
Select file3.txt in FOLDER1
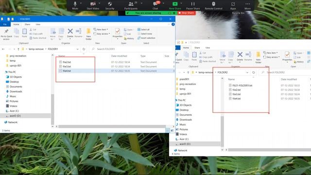pos(67,67)
